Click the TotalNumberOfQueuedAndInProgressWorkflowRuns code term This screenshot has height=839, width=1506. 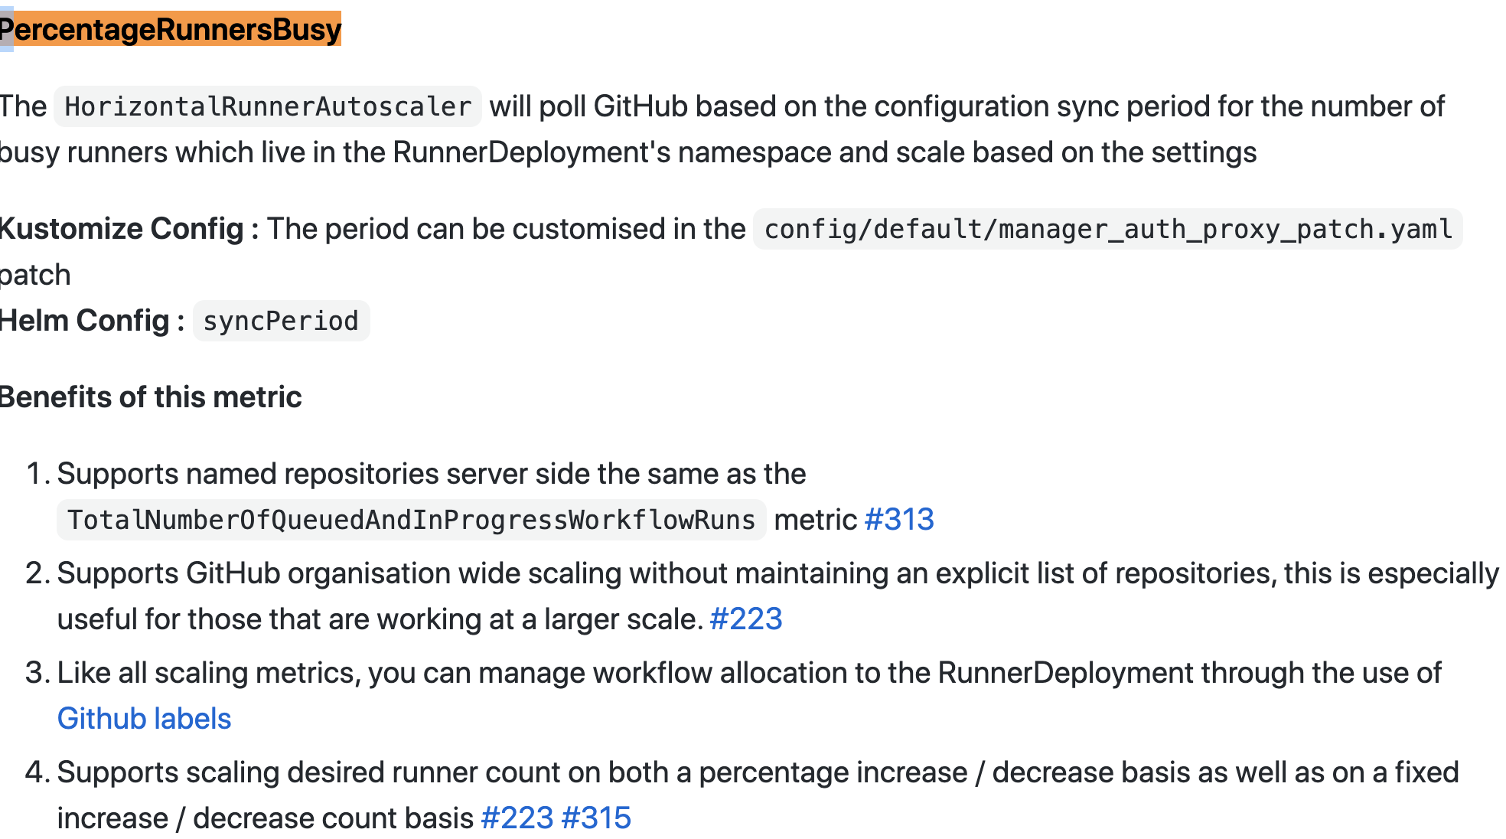click(x=412, y=520)
